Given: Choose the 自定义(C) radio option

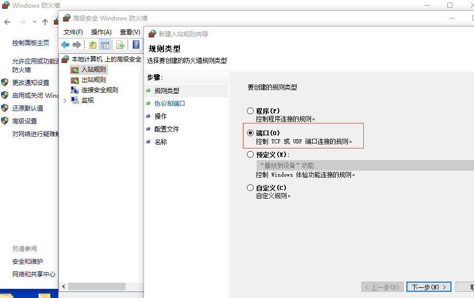Looking at the screenshot, I should coord(250,188).
